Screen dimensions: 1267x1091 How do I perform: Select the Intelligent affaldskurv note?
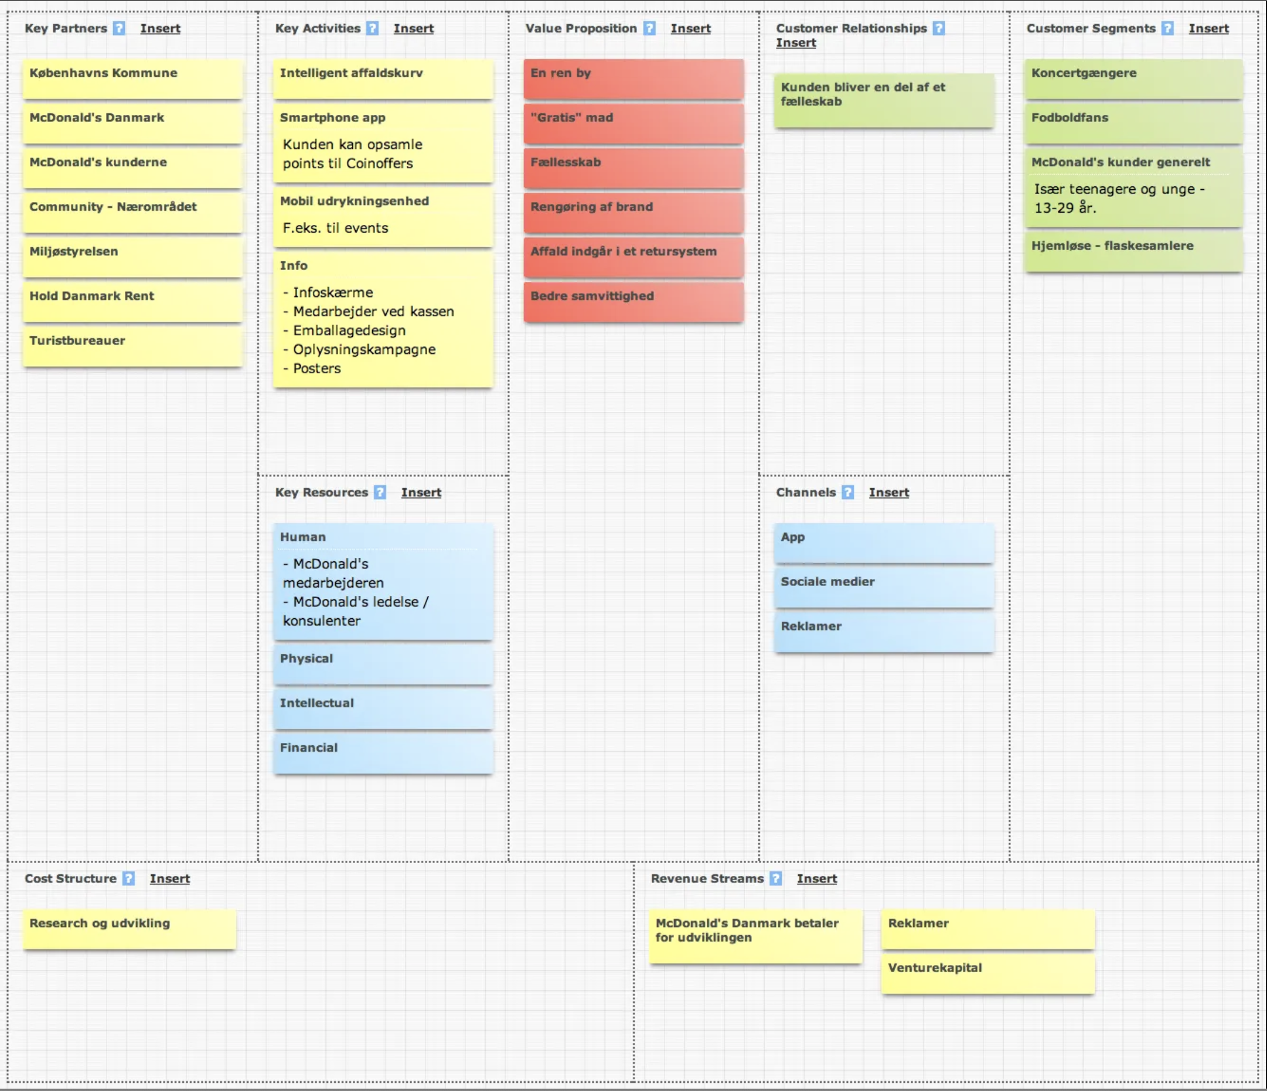point(383,79)
